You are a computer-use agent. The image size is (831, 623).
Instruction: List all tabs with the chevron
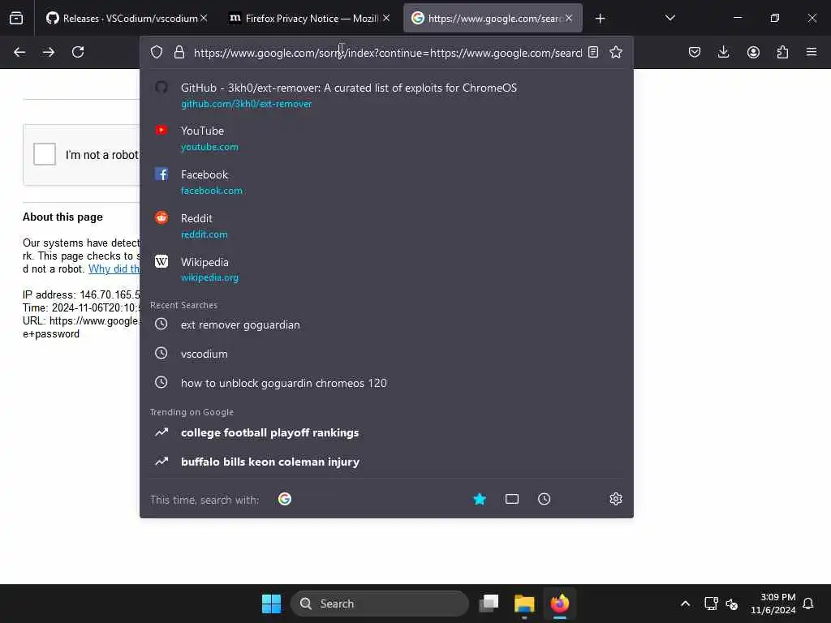[x=670, y=18]
